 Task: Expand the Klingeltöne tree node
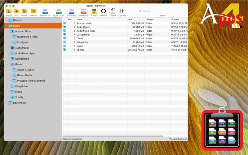coord(8,86)
